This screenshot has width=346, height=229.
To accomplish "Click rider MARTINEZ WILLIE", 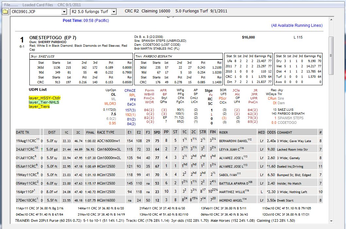I will [x=234, y=192].
